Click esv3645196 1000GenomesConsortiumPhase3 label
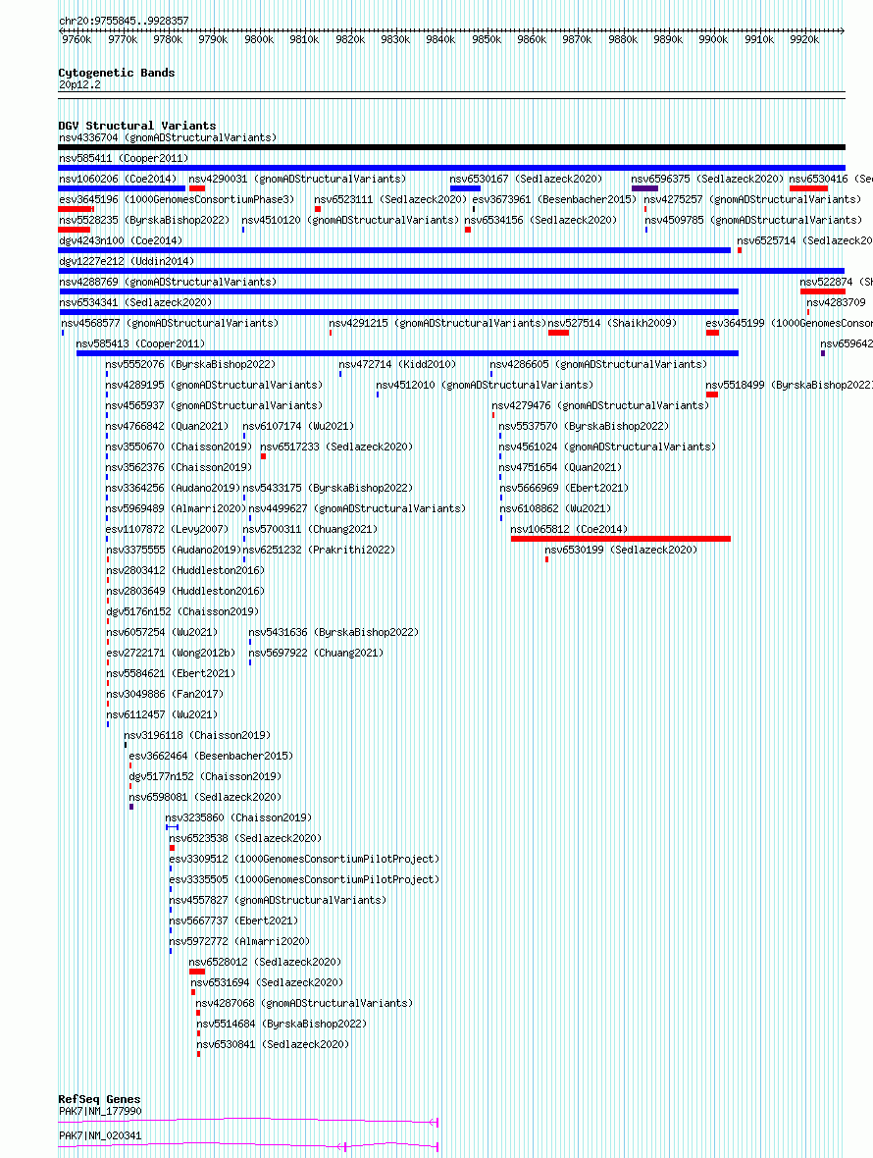This screenshot has height=1158, width=873. (x=178, y=199)
